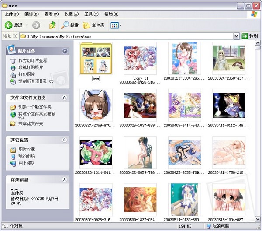This screenshot has height=231, width=262.
Task: Open the Tools (工具) menu
Action: coord(91,14)
